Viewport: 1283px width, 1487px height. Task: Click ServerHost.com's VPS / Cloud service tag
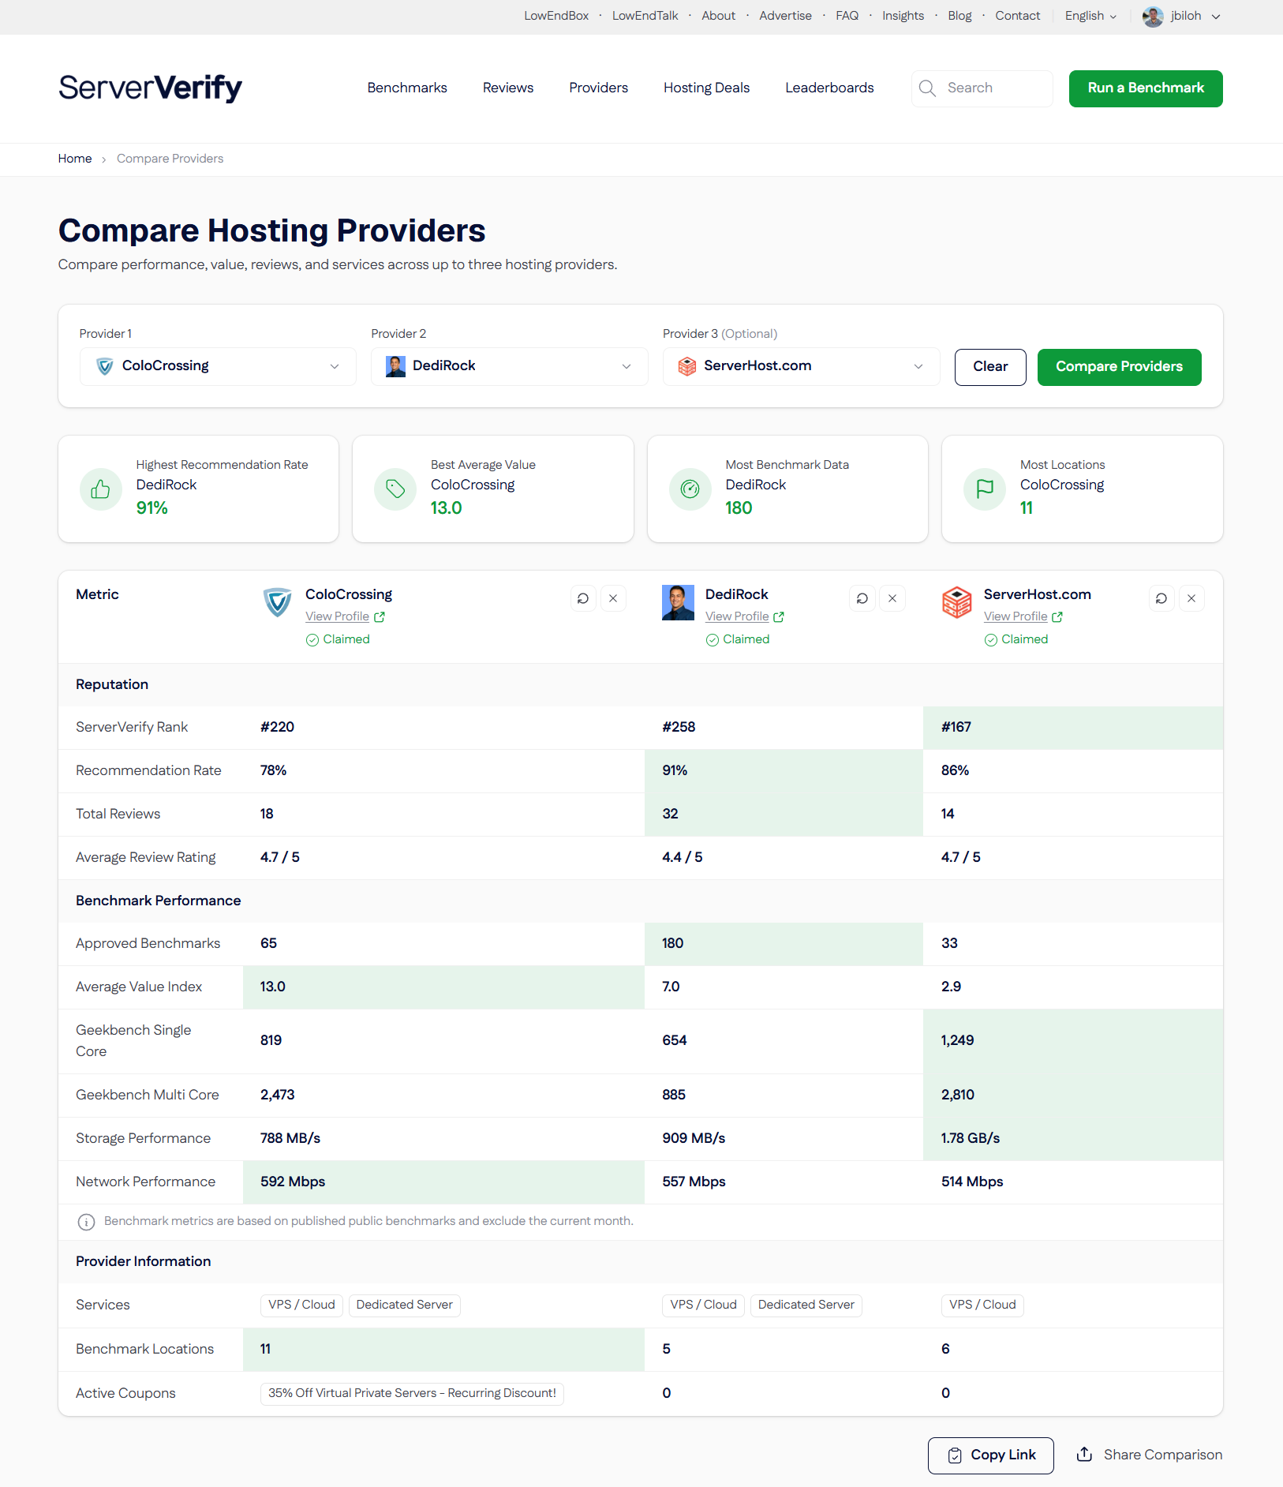point(982,1305)
